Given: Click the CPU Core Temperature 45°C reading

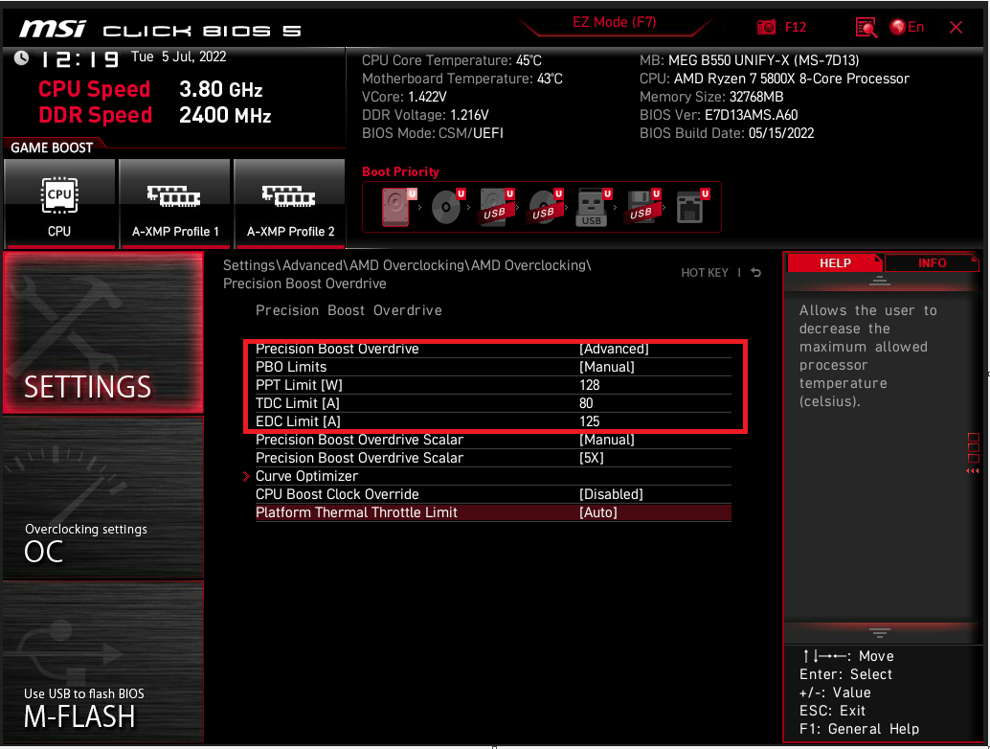Looking at the screenshot, I should [x=451, y=60].
